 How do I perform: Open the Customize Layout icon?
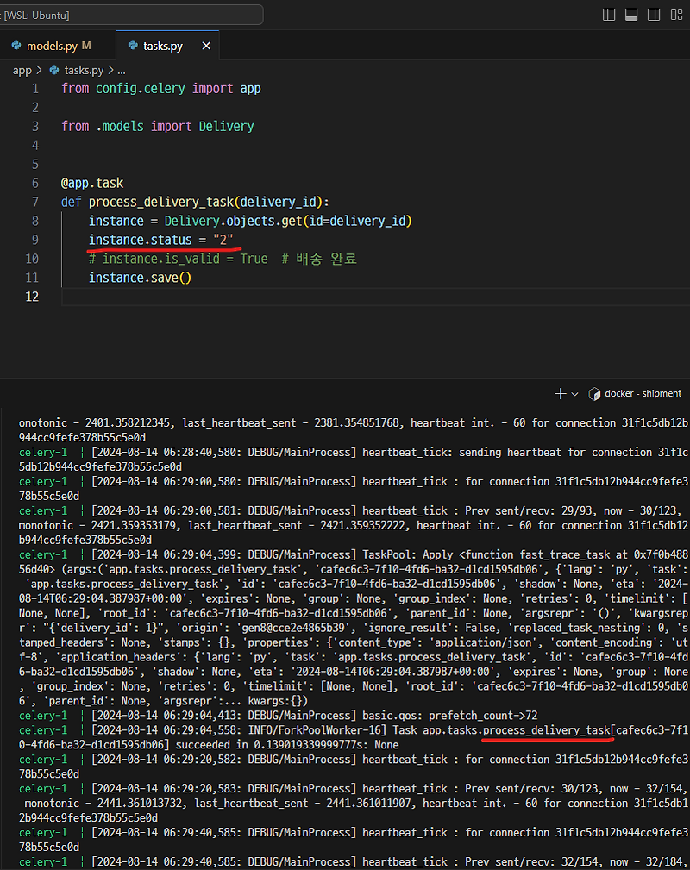tap(676, 15)
